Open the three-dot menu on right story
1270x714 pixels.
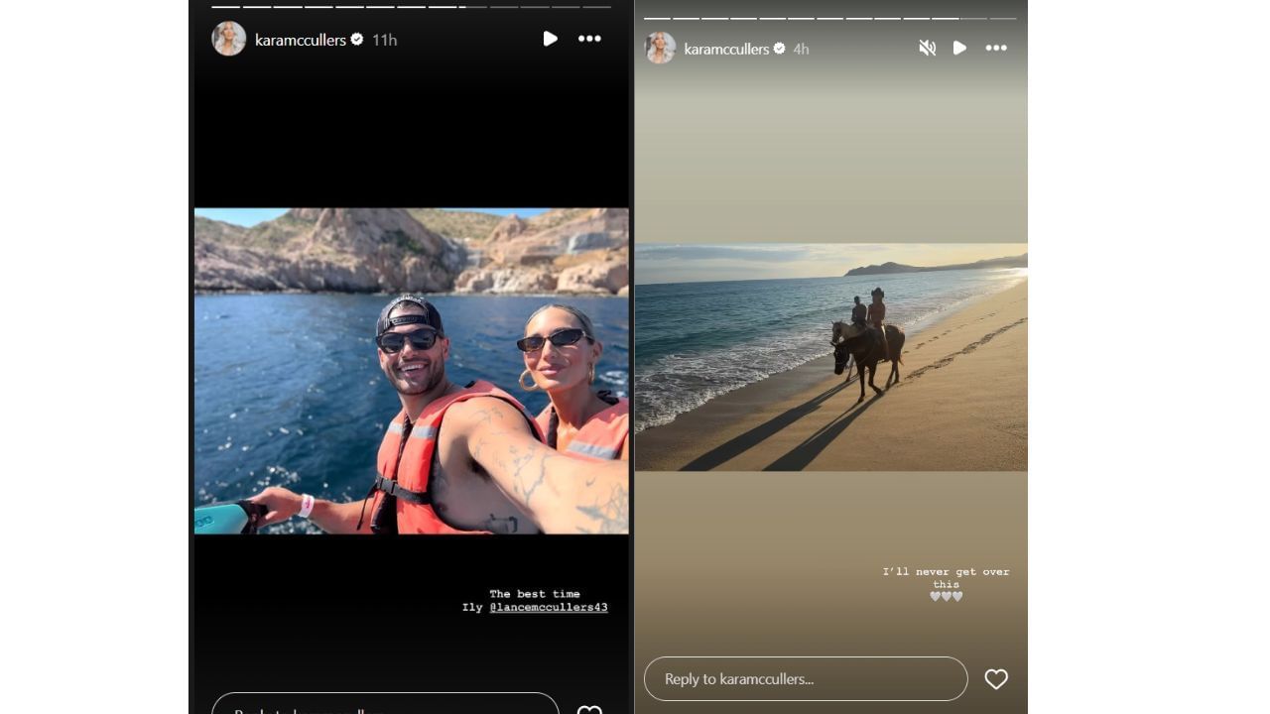click(x=995, y=48)
